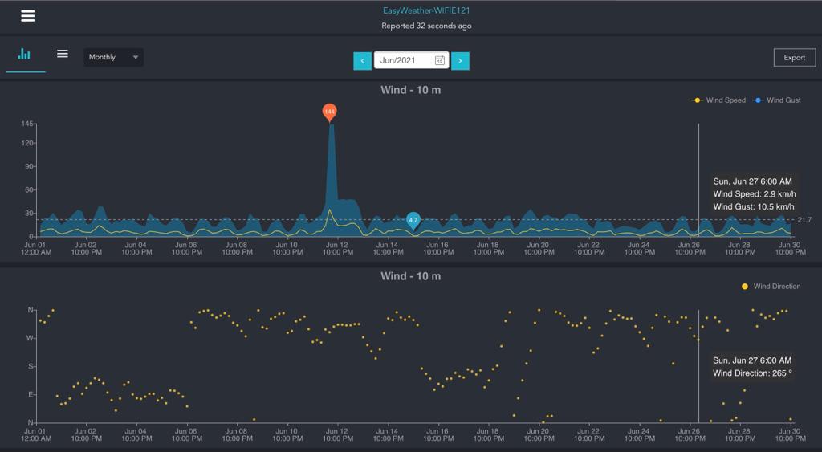Image resolution: width=822 pixels, height=452 pixels.
Task: Click 'Wind Gust: 10.5 km/h' tooltip text
Action: coord(754,206)
